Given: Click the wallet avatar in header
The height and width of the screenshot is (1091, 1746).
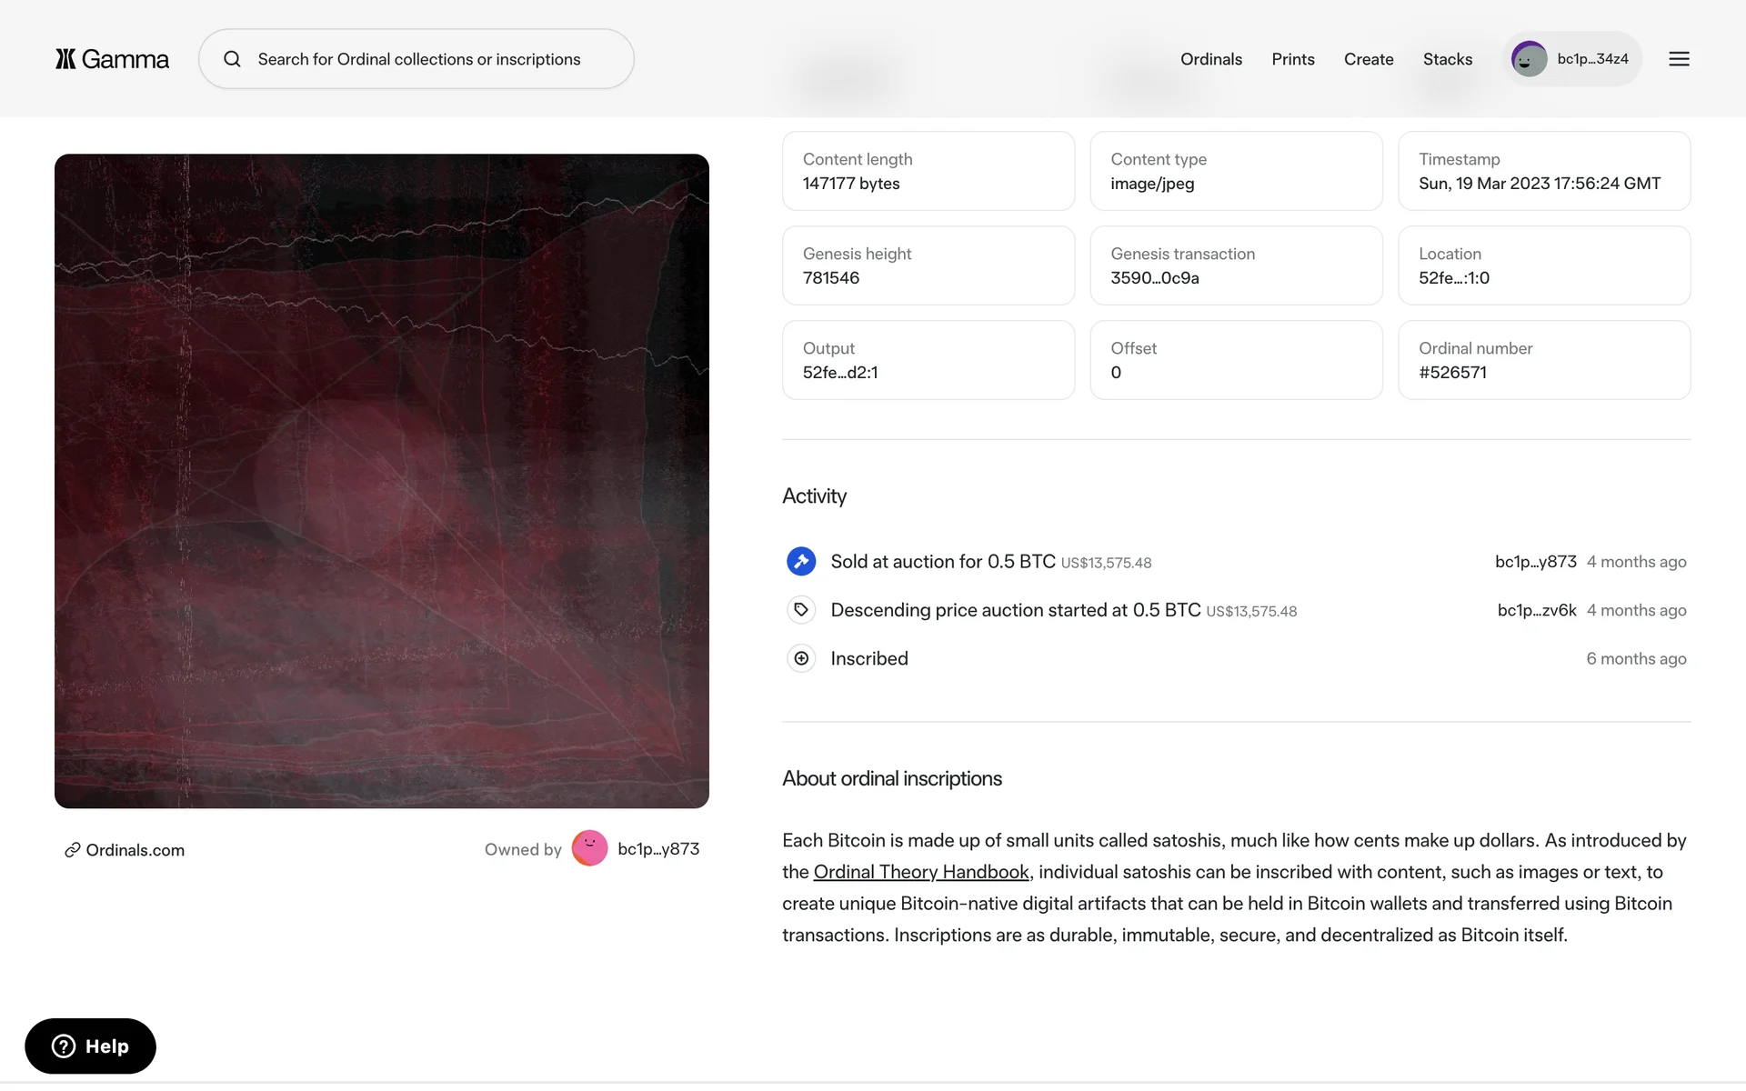Looking at the screenshot, I should (x=1529, y=59).
